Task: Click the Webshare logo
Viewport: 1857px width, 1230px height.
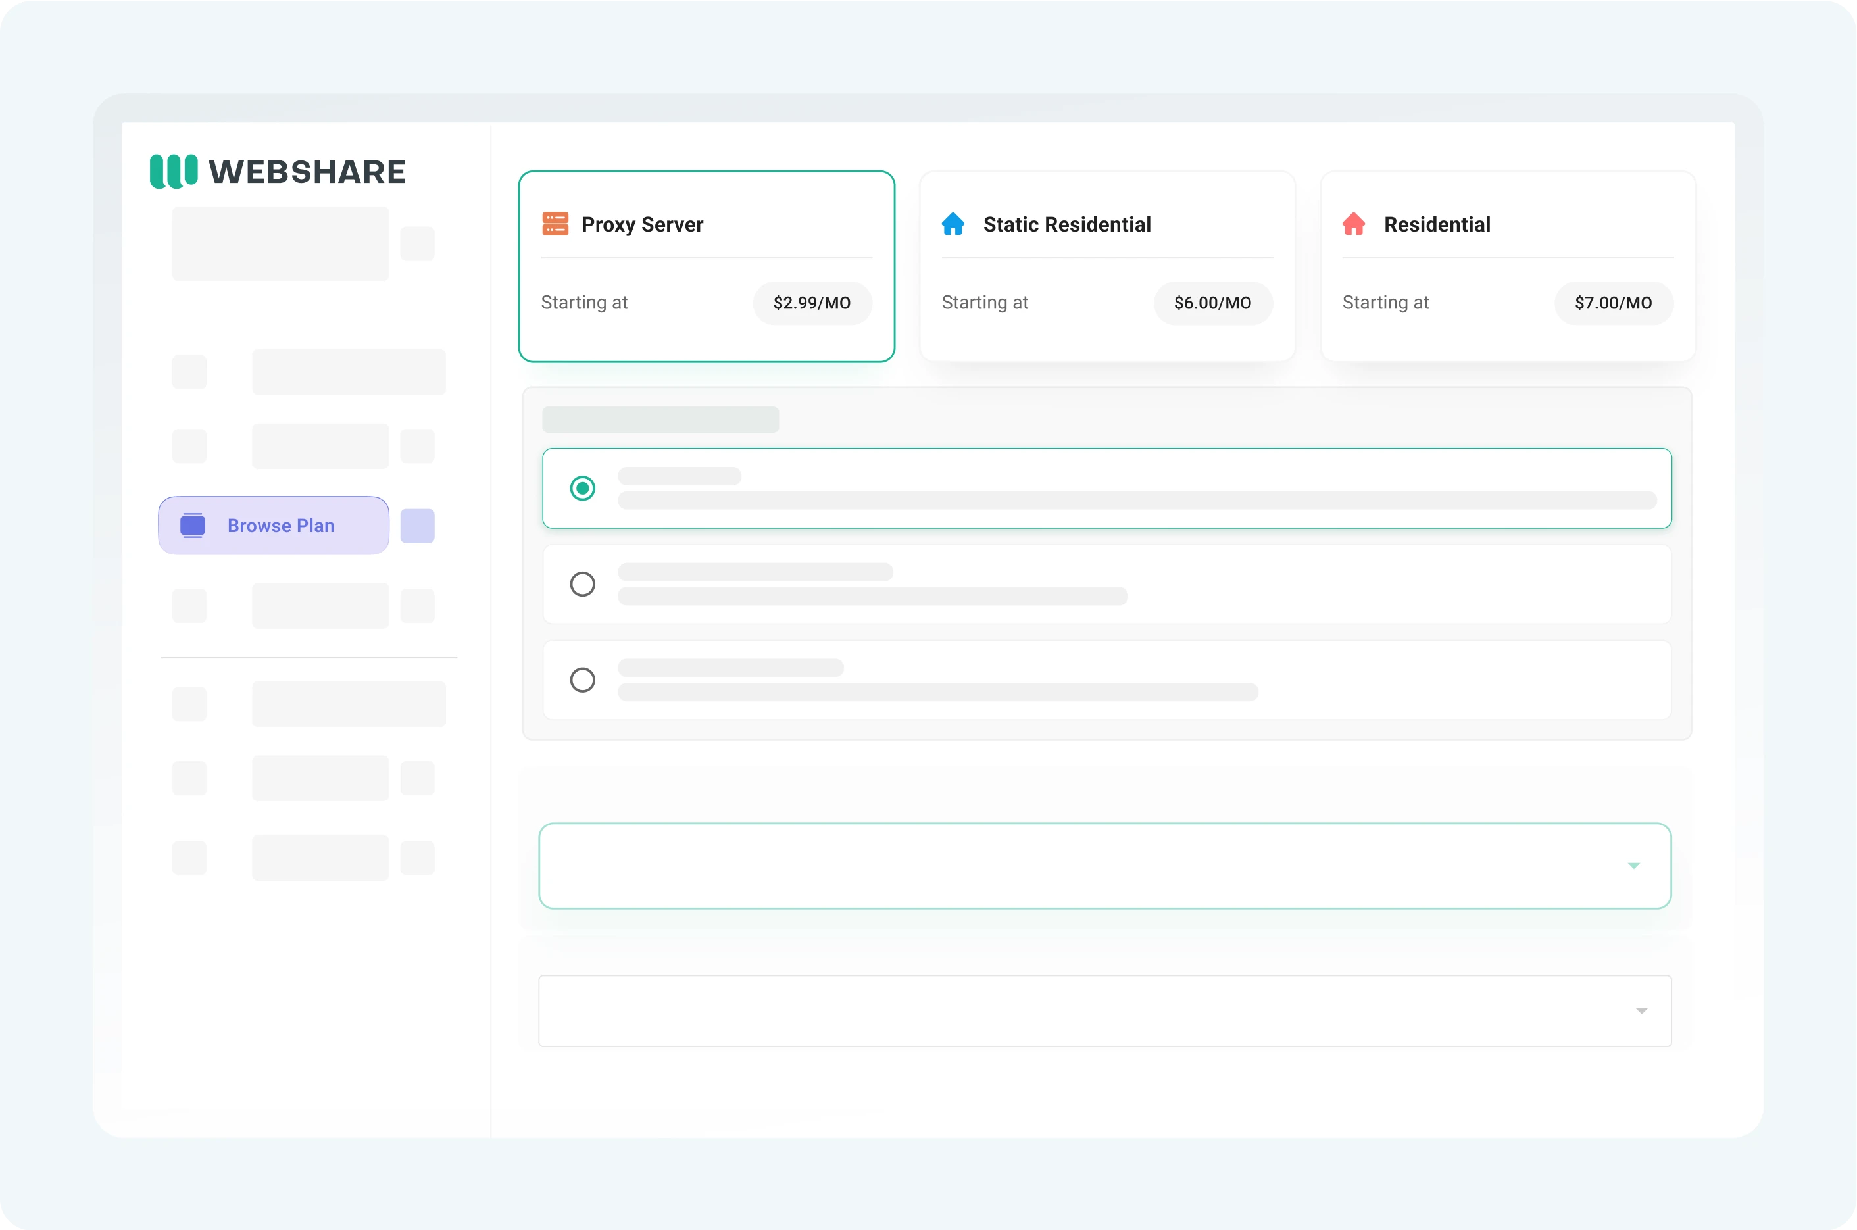Action: click(x=277, y=171)
